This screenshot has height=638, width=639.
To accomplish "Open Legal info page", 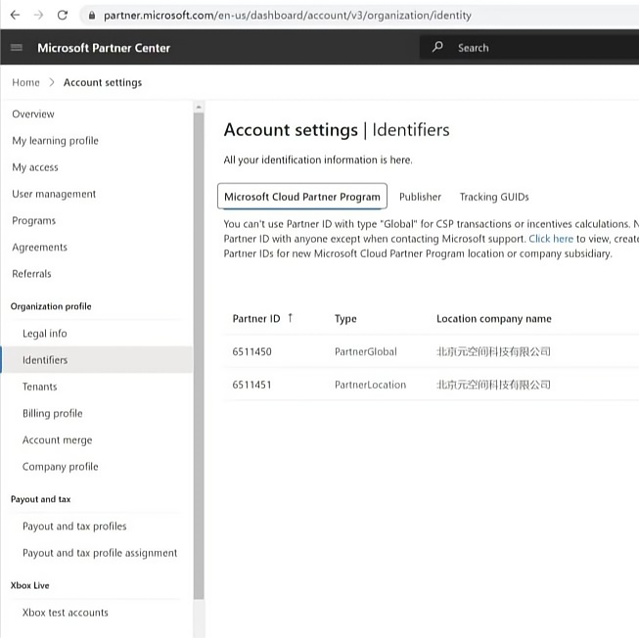I will pyautogui.click(x=45, y=334).
